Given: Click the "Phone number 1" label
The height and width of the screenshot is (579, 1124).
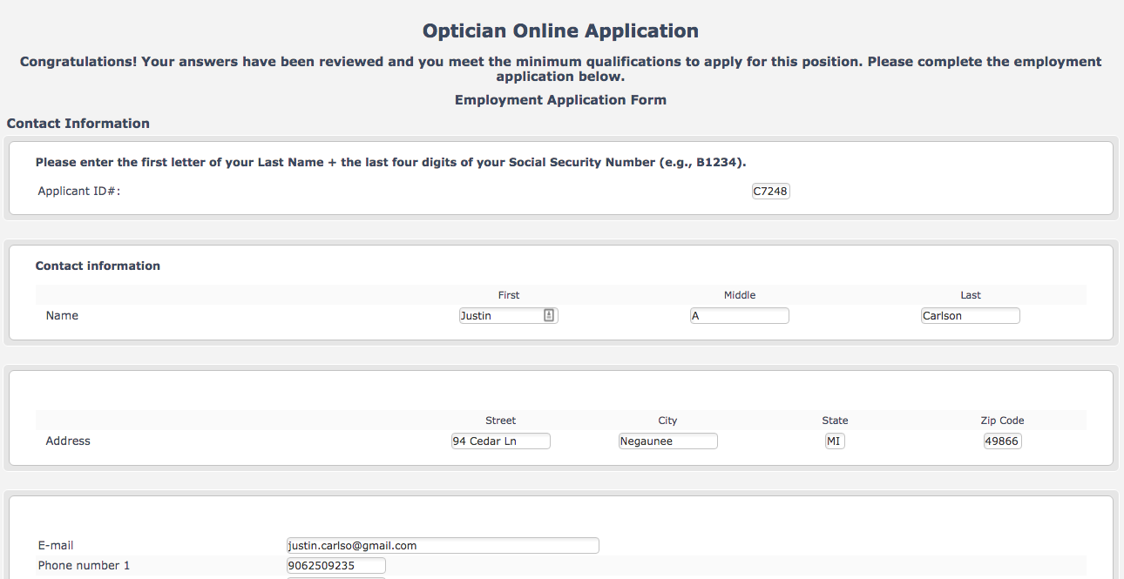Looking at the screenshot, I should (84, 566).
